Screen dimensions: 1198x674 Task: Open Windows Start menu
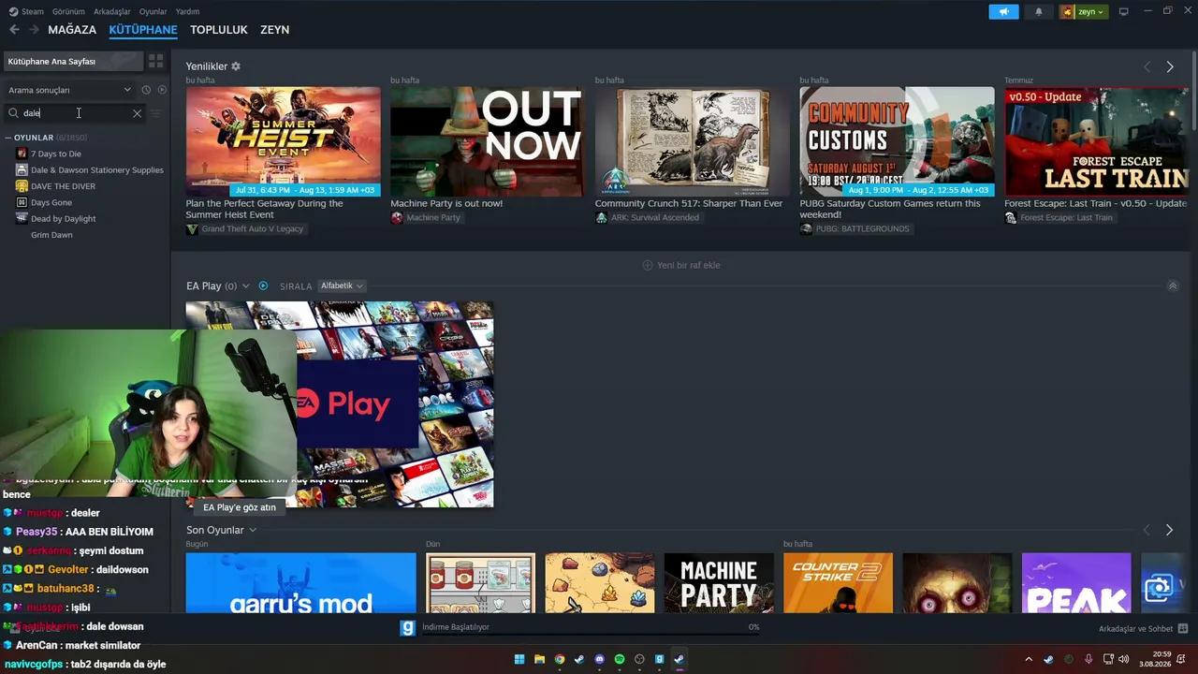click(519, 659)
